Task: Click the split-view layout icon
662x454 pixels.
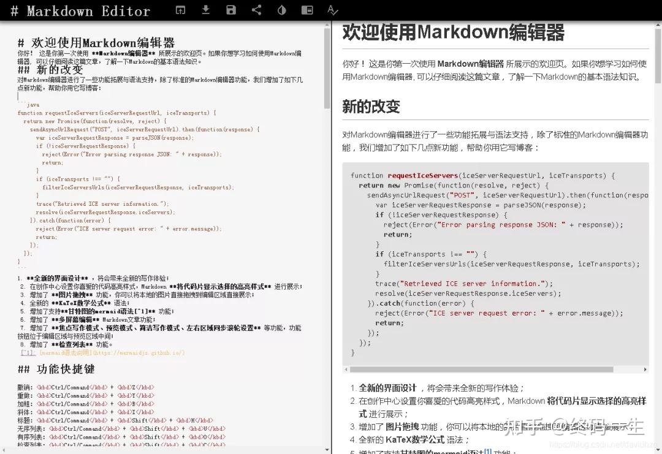Action: 307,10
